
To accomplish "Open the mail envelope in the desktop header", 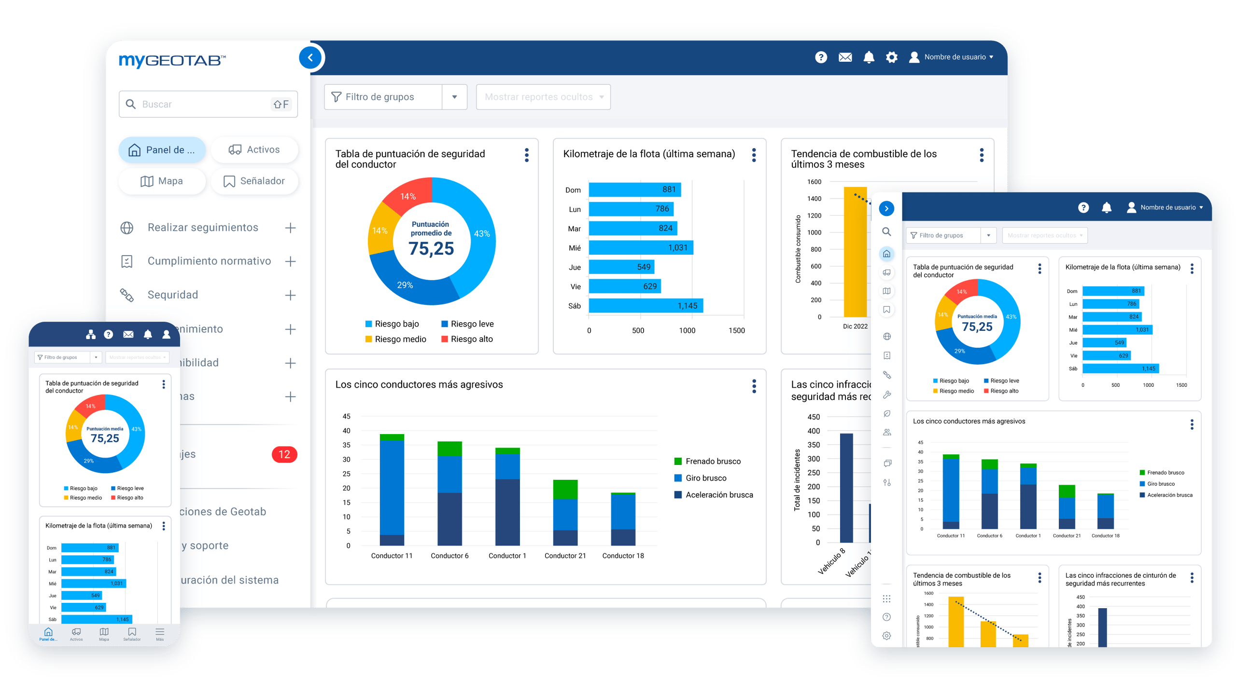I will pyautogui.click(x=844, y=57).
